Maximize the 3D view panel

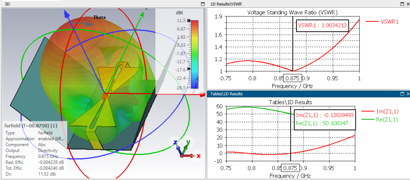(202, 4)
